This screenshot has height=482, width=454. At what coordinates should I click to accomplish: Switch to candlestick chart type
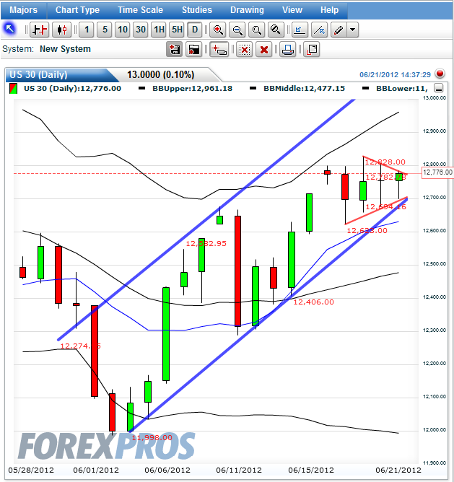(61, 30)
